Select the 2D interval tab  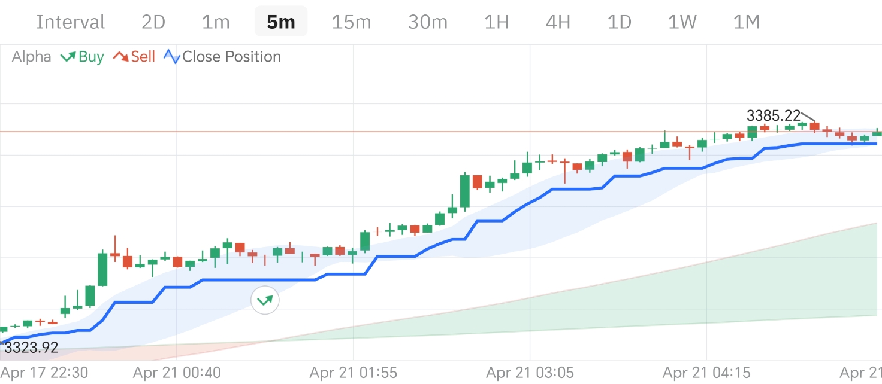tap(153, 22)
